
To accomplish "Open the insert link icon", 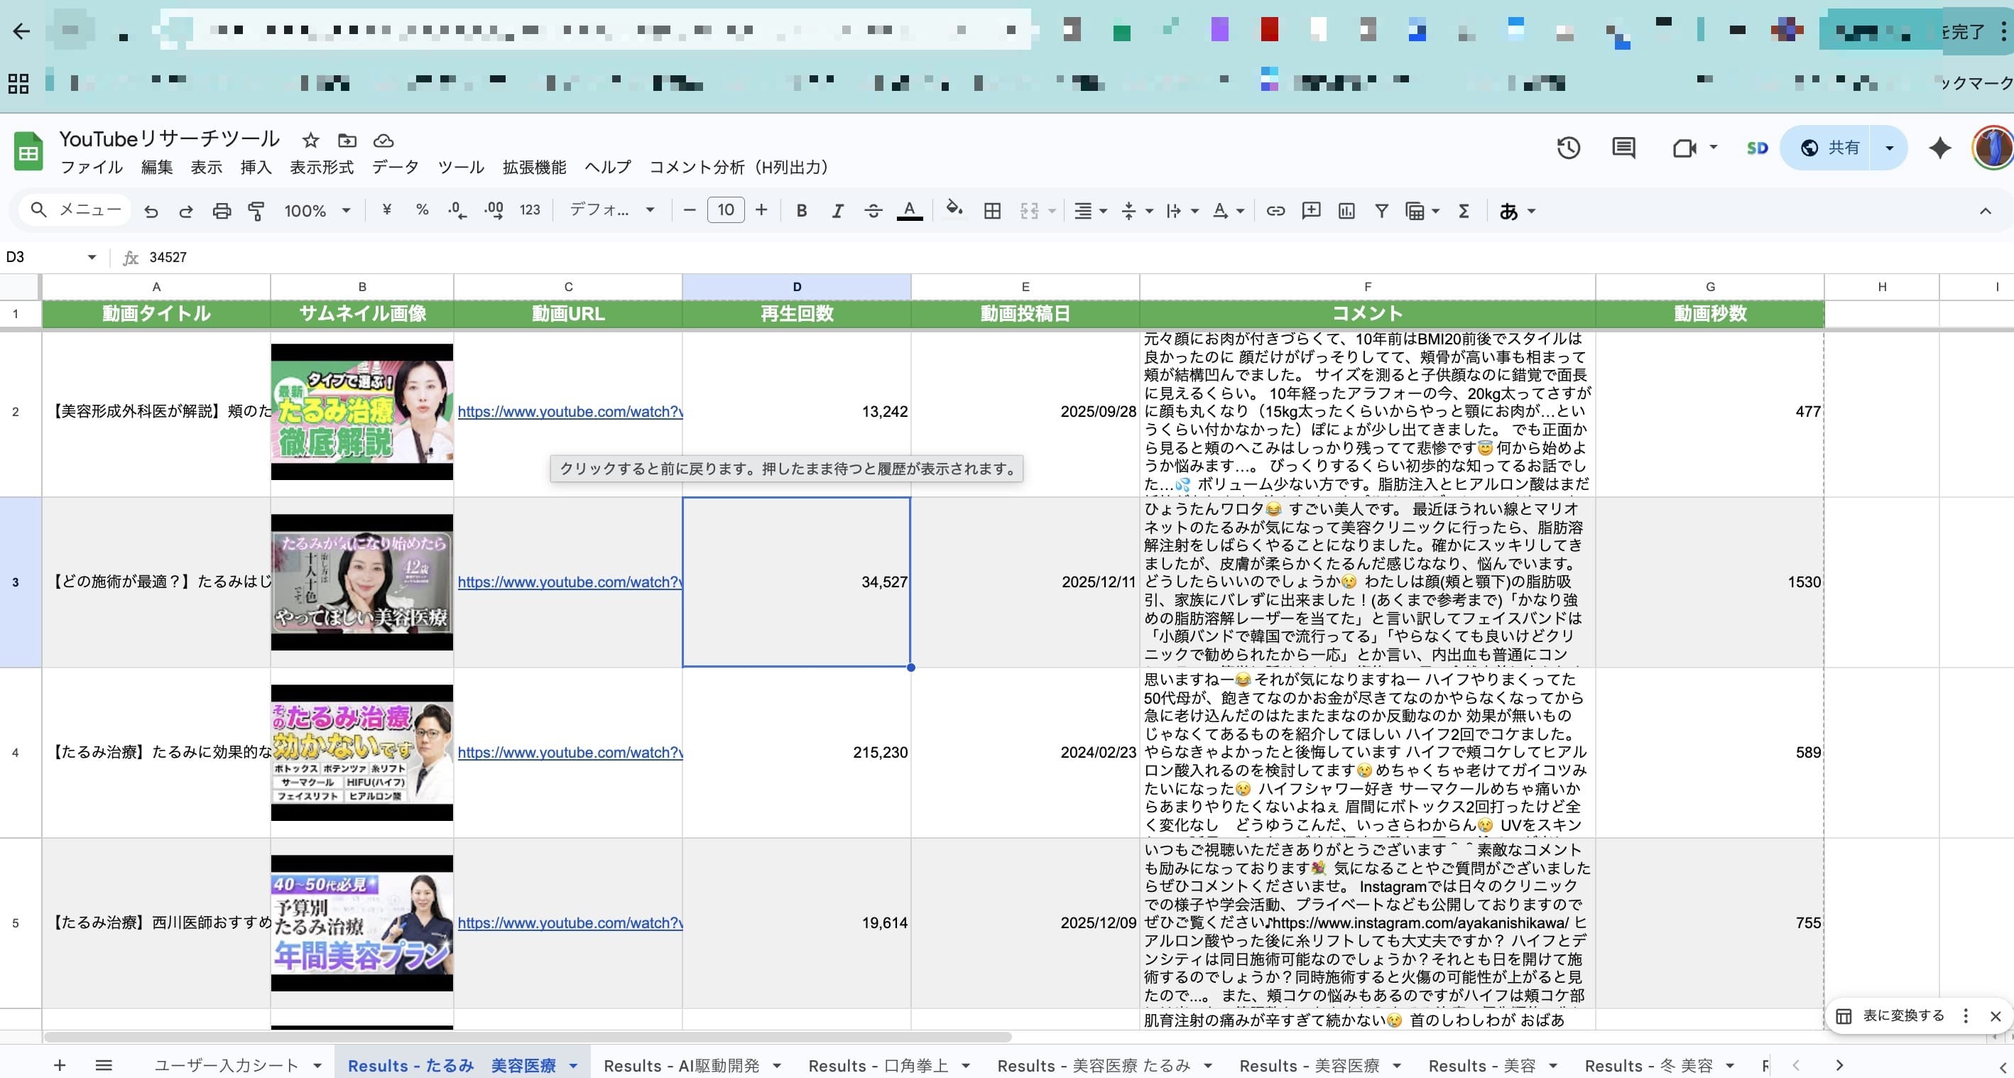I will tap(1275, 210).
